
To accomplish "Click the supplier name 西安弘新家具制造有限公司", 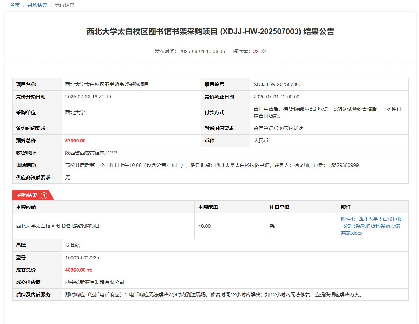I will point(95,282).
